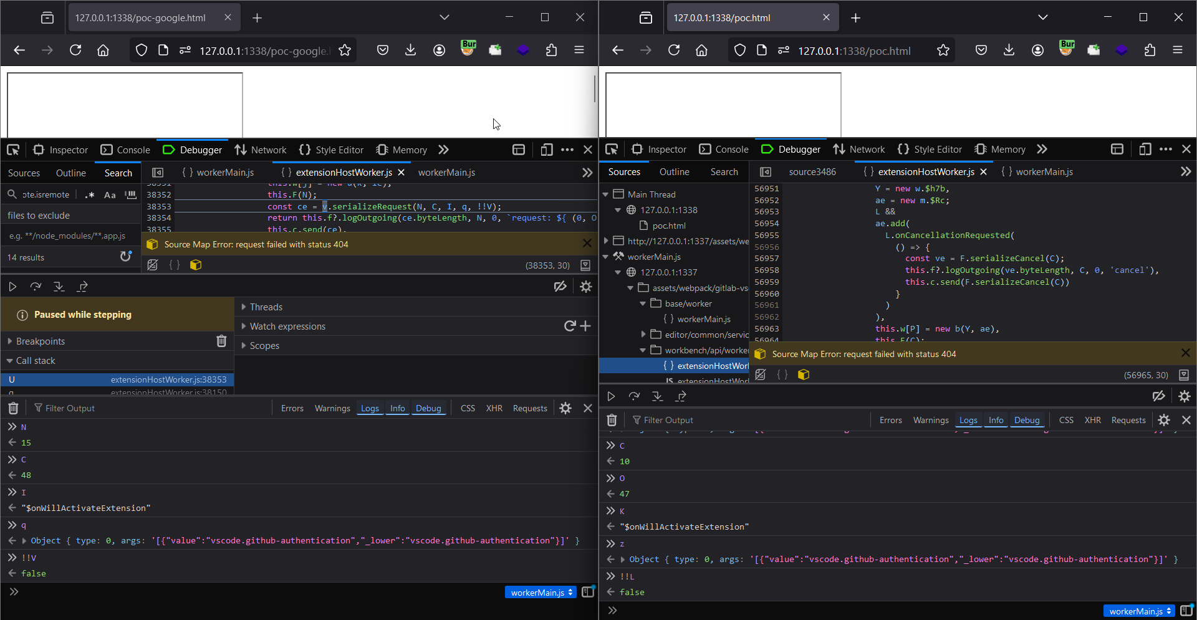Click Step Out icon in left debugger
Image resolution: width=1197 pixels, height=620 pixels.
pos(82,287)
